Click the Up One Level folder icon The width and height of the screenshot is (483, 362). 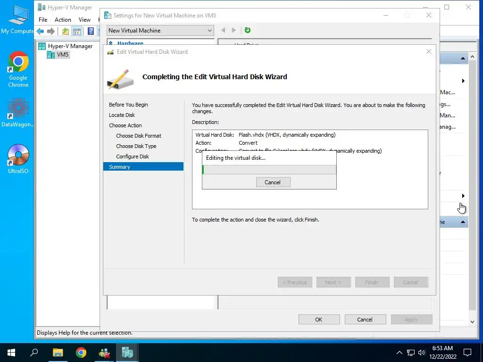(x=65, y=31)
